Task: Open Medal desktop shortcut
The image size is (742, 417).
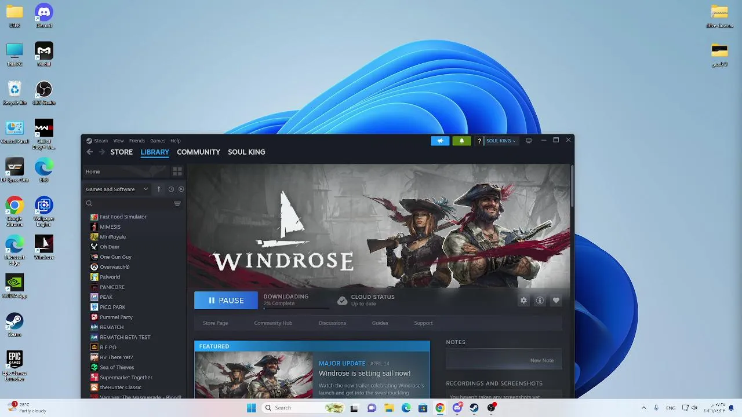Action: coord(44,54)
